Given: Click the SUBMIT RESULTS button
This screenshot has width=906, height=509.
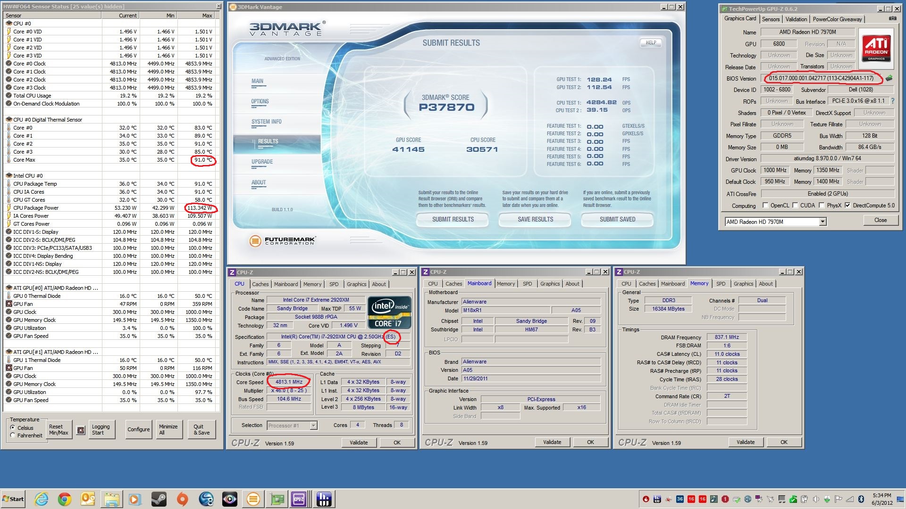Looking at the screenshot, I should [x=453, y=220].
